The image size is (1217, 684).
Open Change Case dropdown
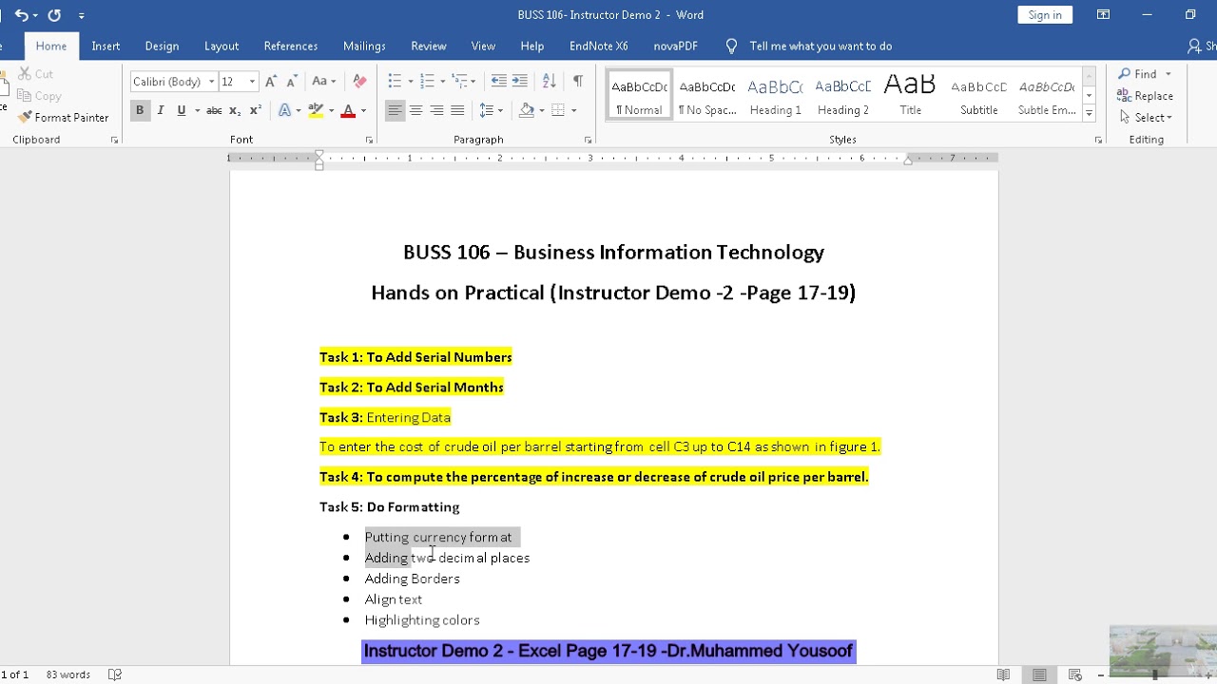pos(323,81)
